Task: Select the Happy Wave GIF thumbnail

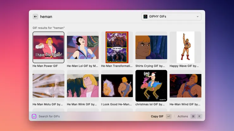Action: coord(186,47)
